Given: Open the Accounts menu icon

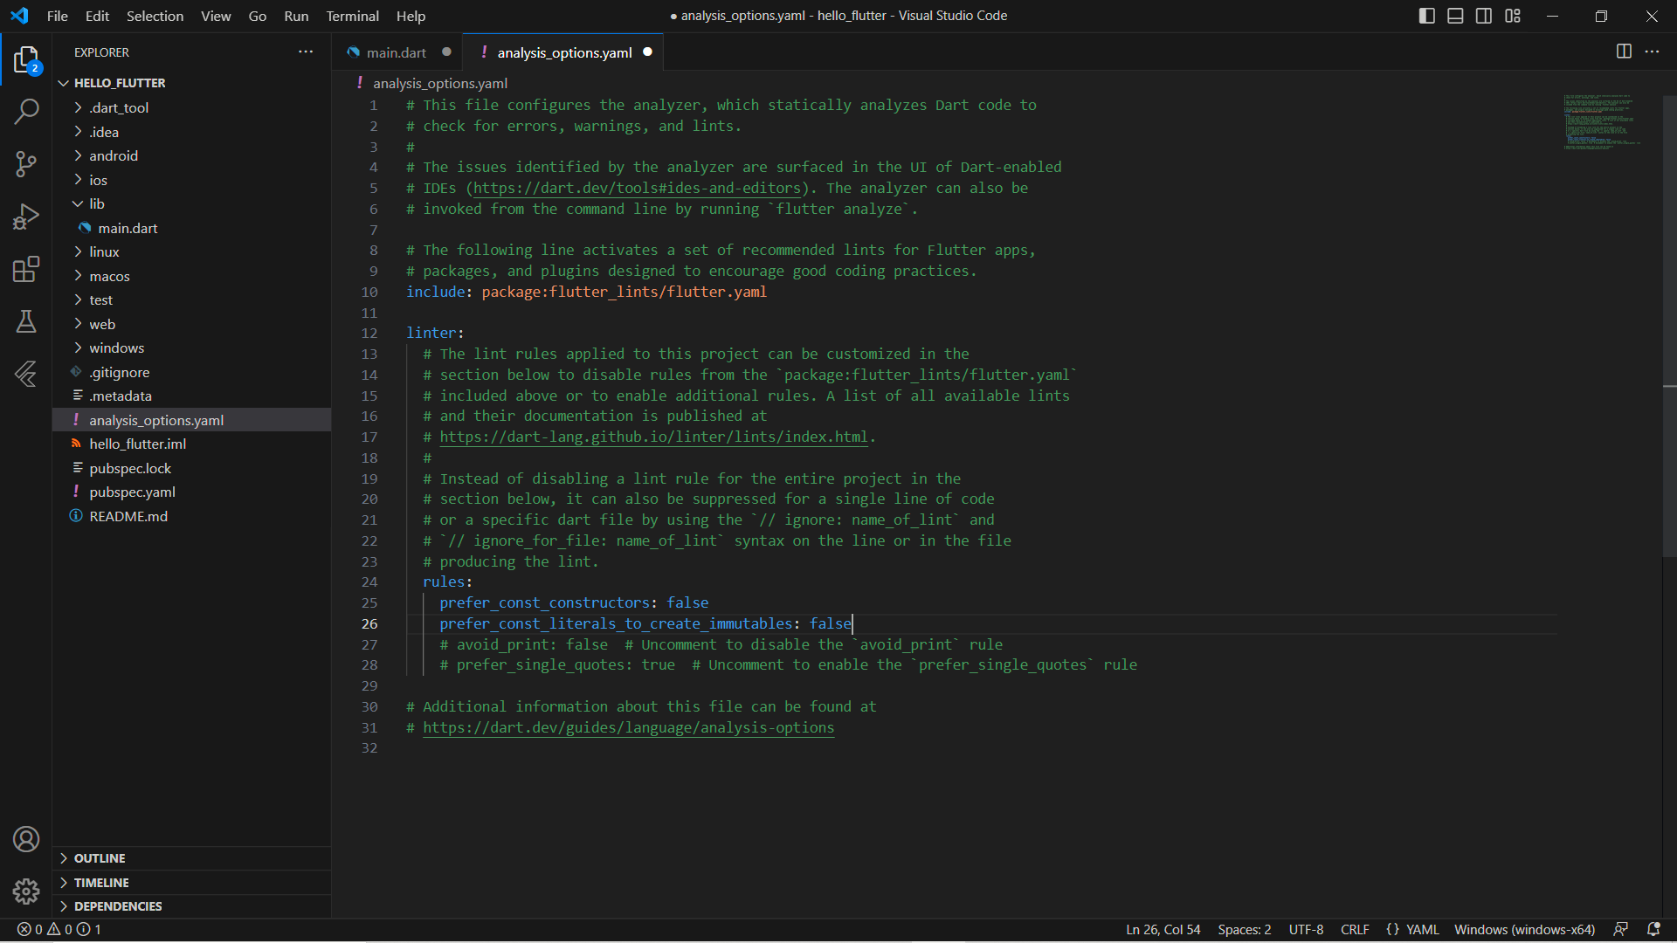Looking at the screenshot, I should 26,839.
